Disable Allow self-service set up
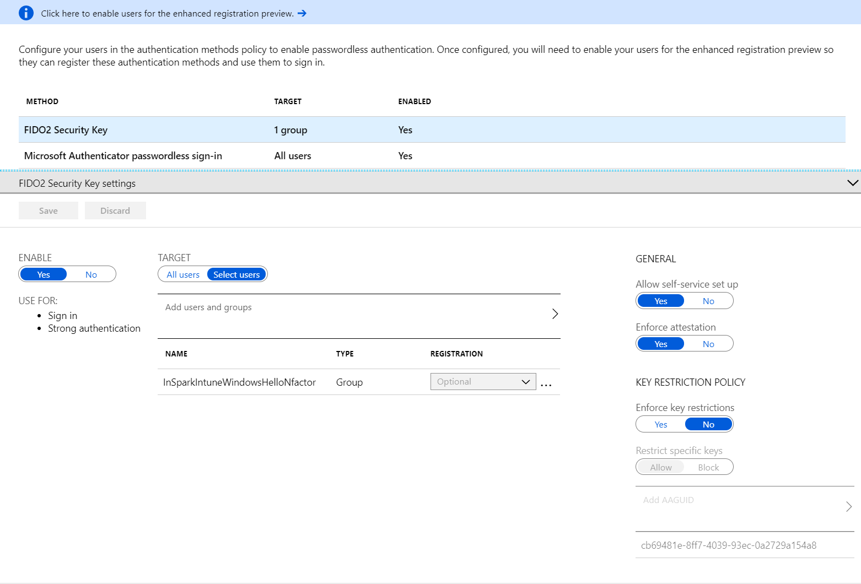This screenshot has width=861, height=584. (708, 301)
